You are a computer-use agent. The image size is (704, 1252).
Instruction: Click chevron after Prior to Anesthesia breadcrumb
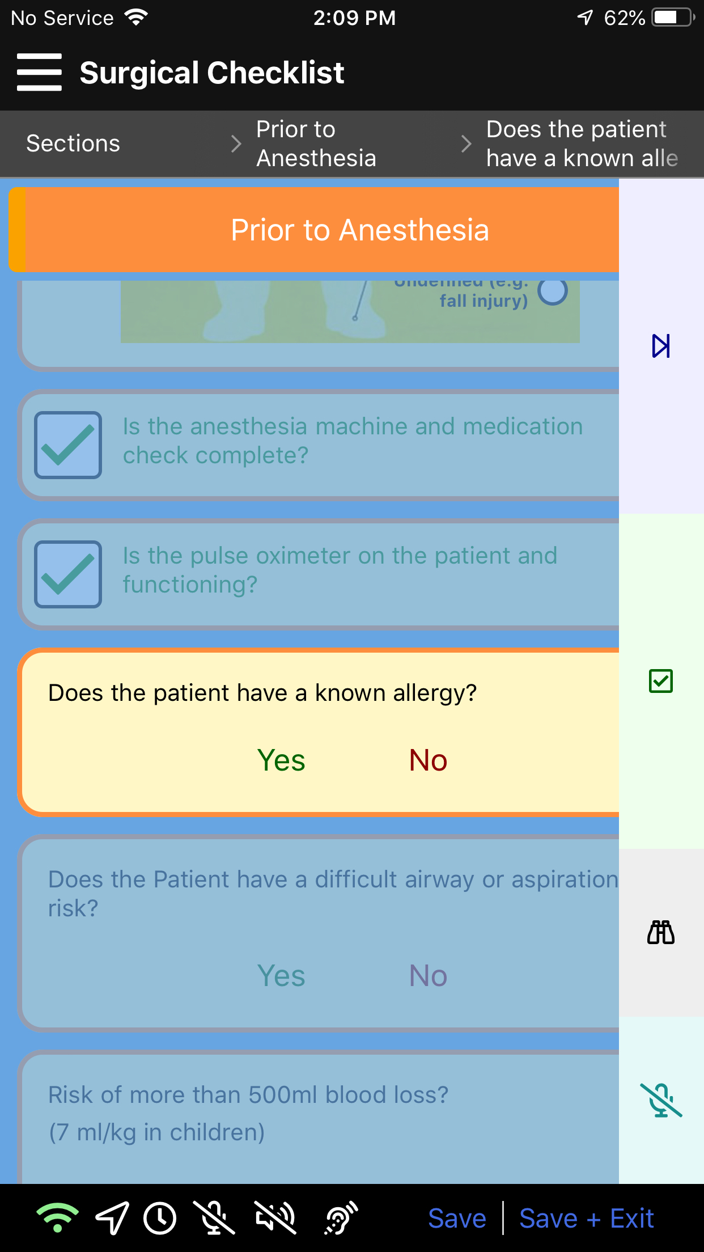point(466,144)
